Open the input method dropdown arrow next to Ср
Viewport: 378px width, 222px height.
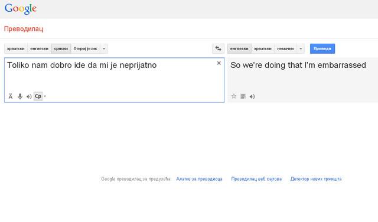coord(45,96)
